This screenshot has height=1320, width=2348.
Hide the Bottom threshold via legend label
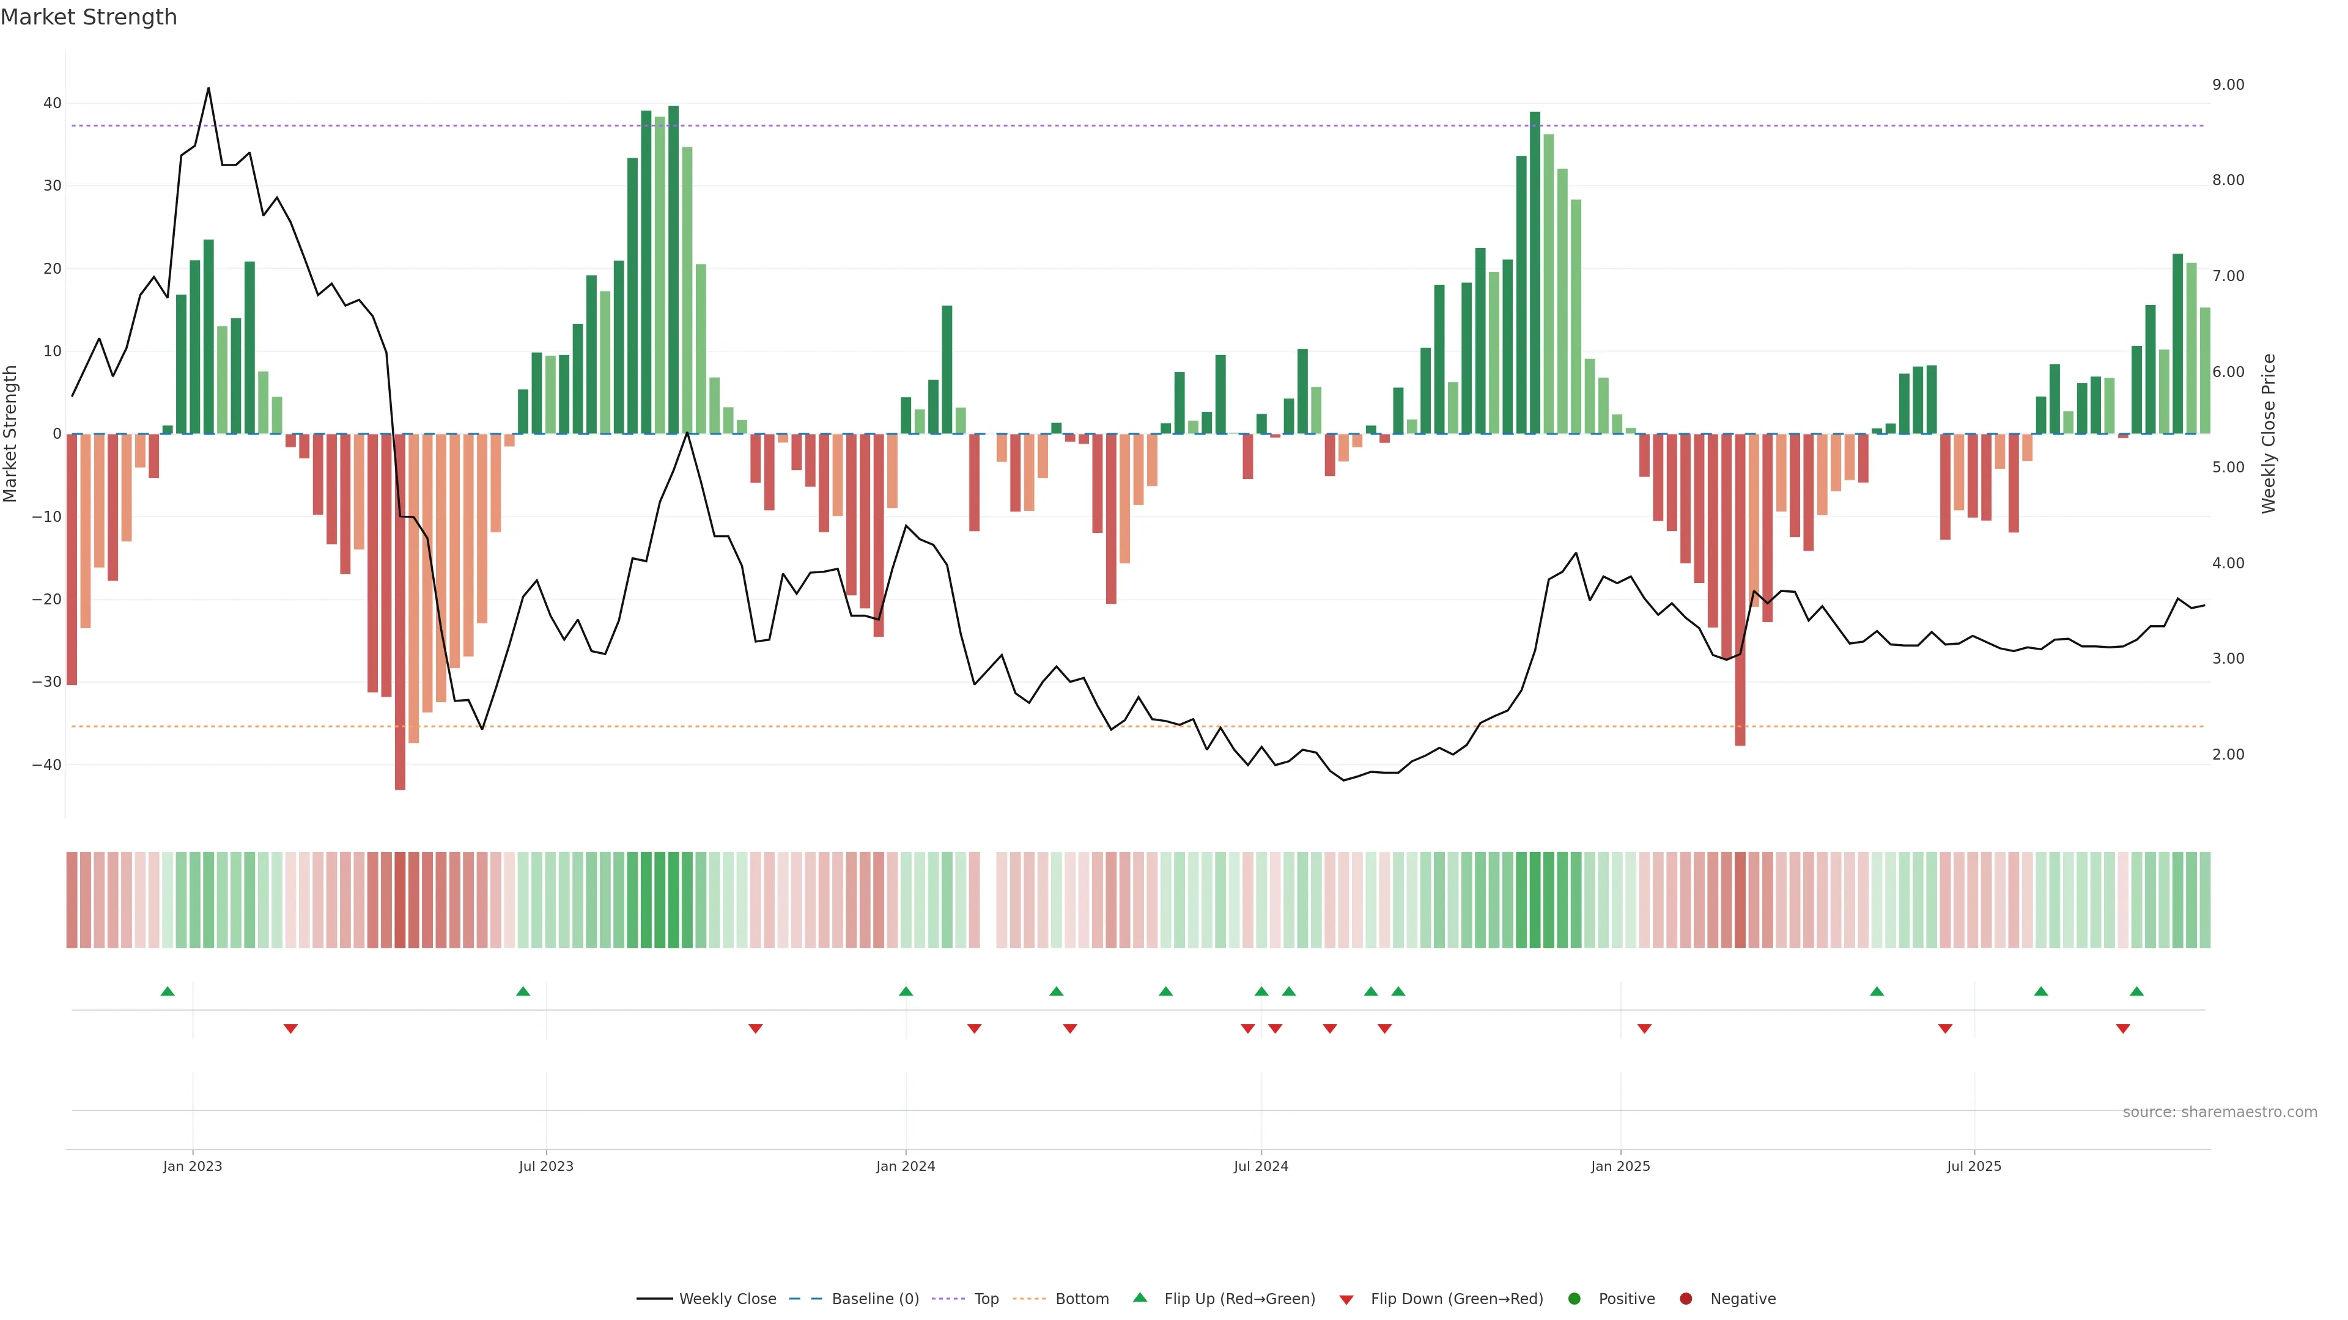pos(1082,1299)
